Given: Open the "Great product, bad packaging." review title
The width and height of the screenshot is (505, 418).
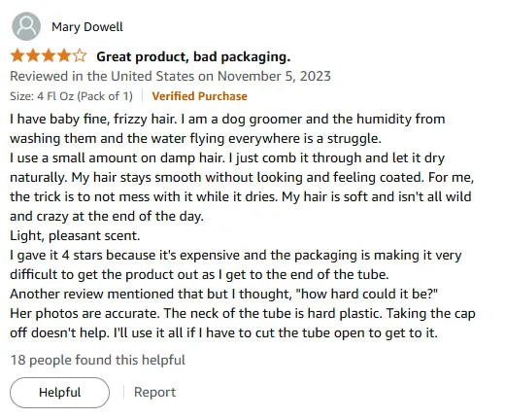Looking at the screenshot, I should tap(193, 56).
